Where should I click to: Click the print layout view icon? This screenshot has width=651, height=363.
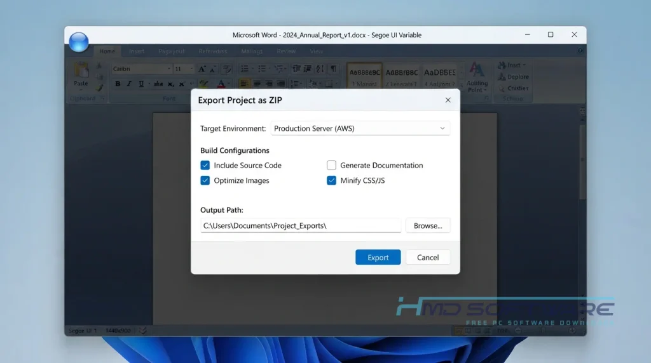458,330
